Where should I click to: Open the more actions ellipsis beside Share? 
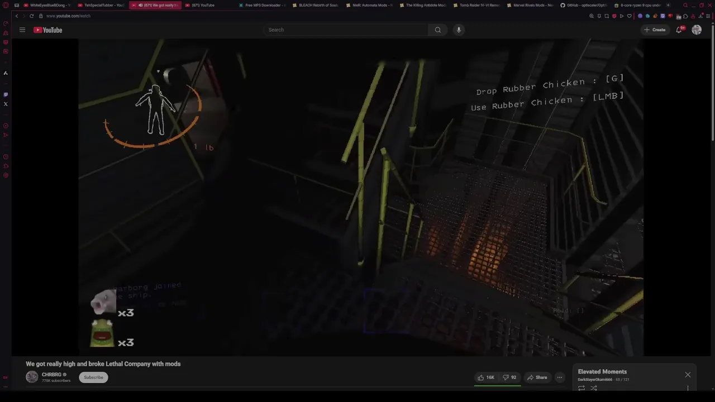point(560,377)
